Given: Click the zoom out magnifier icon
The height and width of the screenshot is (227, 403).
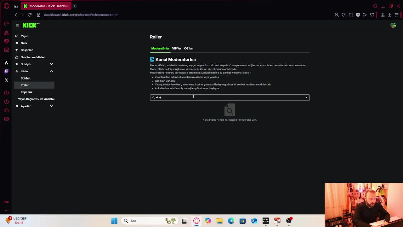Looking at the screenshot, I should click(x=337, y=15).
